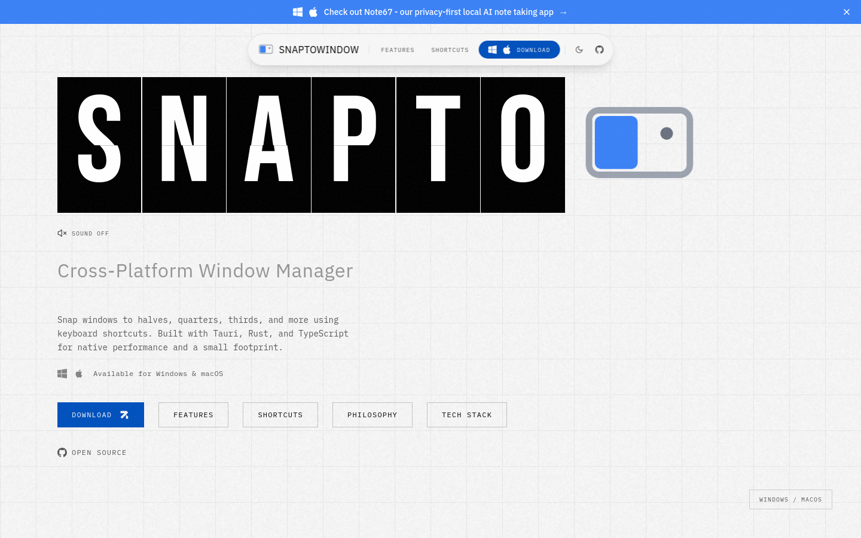Click the flip tile showing letter N

click(x=184, y=145)
